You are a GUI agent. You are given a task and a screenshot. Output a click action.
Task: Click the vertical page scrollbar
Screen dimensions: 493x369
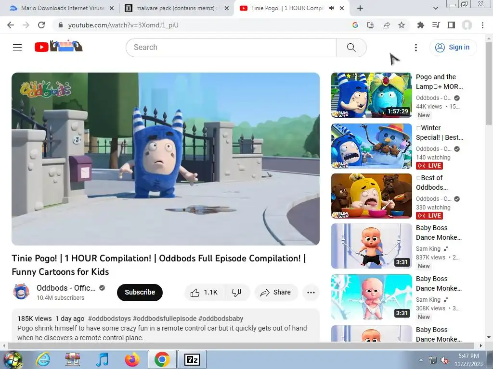[x=489, y=83]
